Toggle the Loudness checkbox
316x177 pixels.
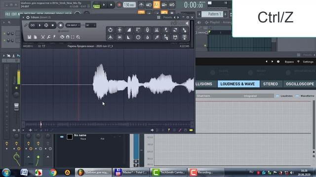pyautogui.click(x=277, y=96)
